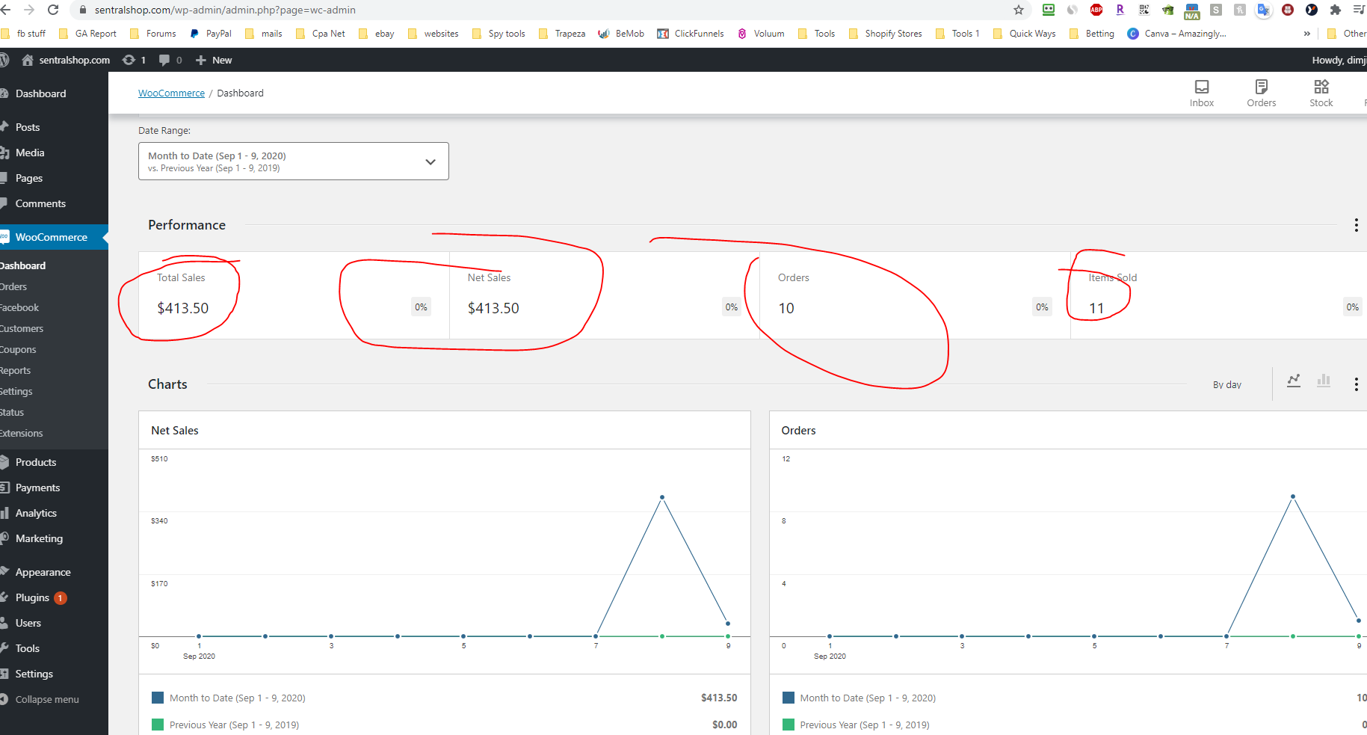
Task: Open sentralshop.com site home icon
Action: click(66, 60)
